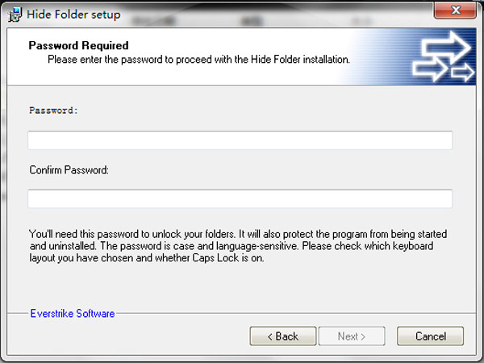The width and height of the screenshot is (484, 363).
Task: Click the largest arrow graphic in banner
Action: coord(446,48)
